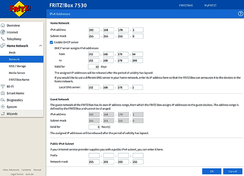Open the help question mark icon
The height and width of the screenshot is (176, 244).
click(241, 14)
